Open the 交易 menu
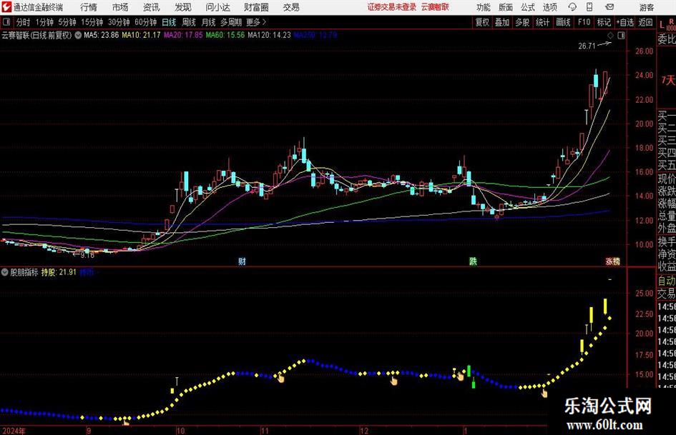 [x=291, y=7]
